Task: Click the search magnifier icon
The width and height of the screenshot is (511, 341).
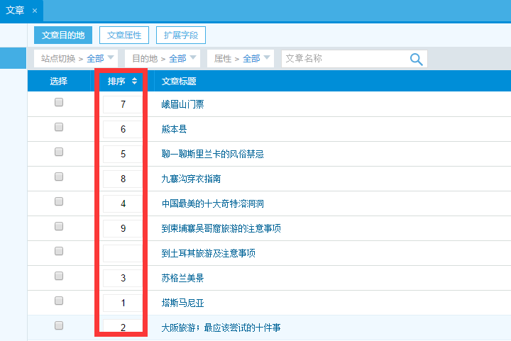Action: [417, 59]
